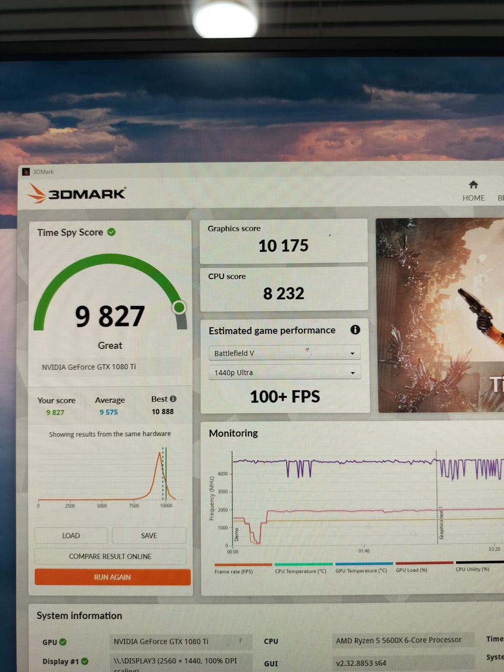Viewport: 504px width, 672px height.
Task: Click the Graphics score value 10 175
Action: 283,246
